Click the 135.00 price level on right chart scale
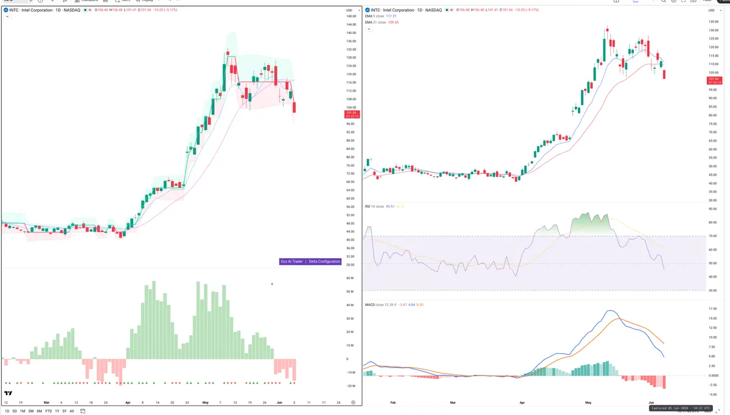 (x=713, y=22)
